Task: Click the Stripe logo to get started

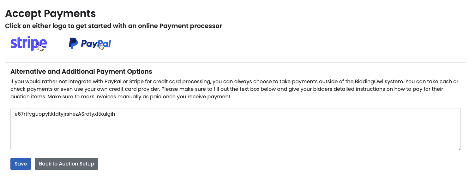Action: (25, 43)
